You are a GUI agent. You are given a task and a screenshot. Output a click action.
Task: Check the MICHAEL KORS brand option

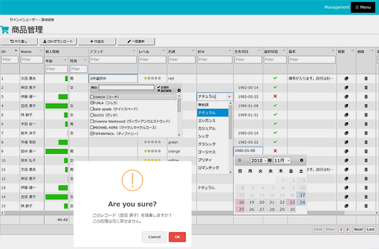coord(92,127)
